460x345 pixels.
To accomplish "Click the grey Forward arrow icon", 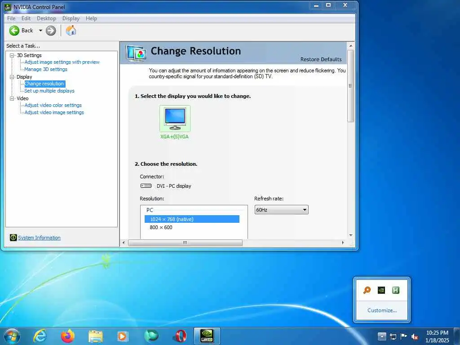I will tap(51, 31).
